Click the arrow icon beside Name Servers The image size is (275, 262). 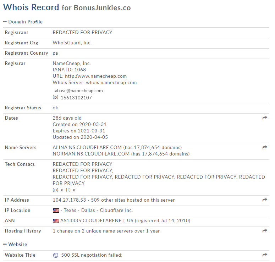[265, 147]
